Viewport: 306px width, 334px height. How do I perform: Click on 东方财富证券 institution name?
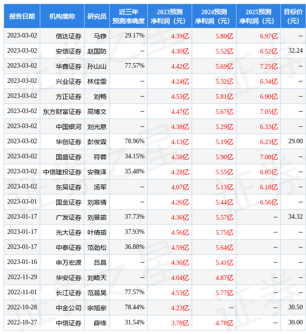click(62, 111)
